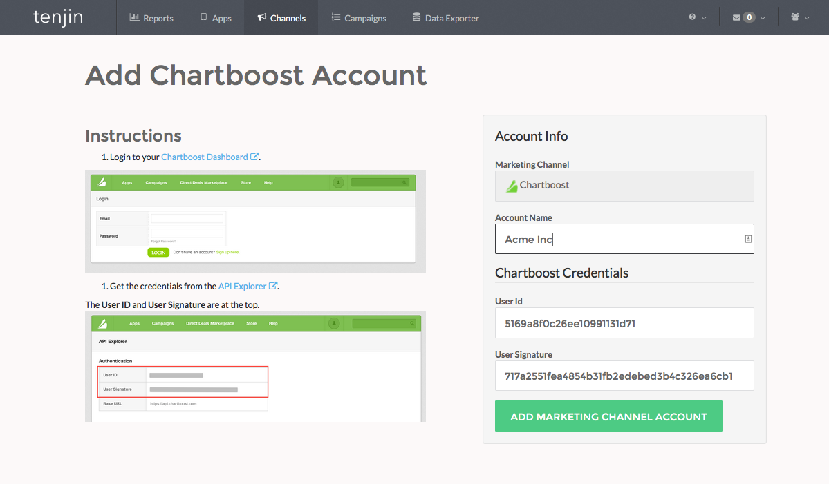The width and height of the screenshot is (829, 484).
Task: Click the Marketing Channel label
Action: (532, 164)
